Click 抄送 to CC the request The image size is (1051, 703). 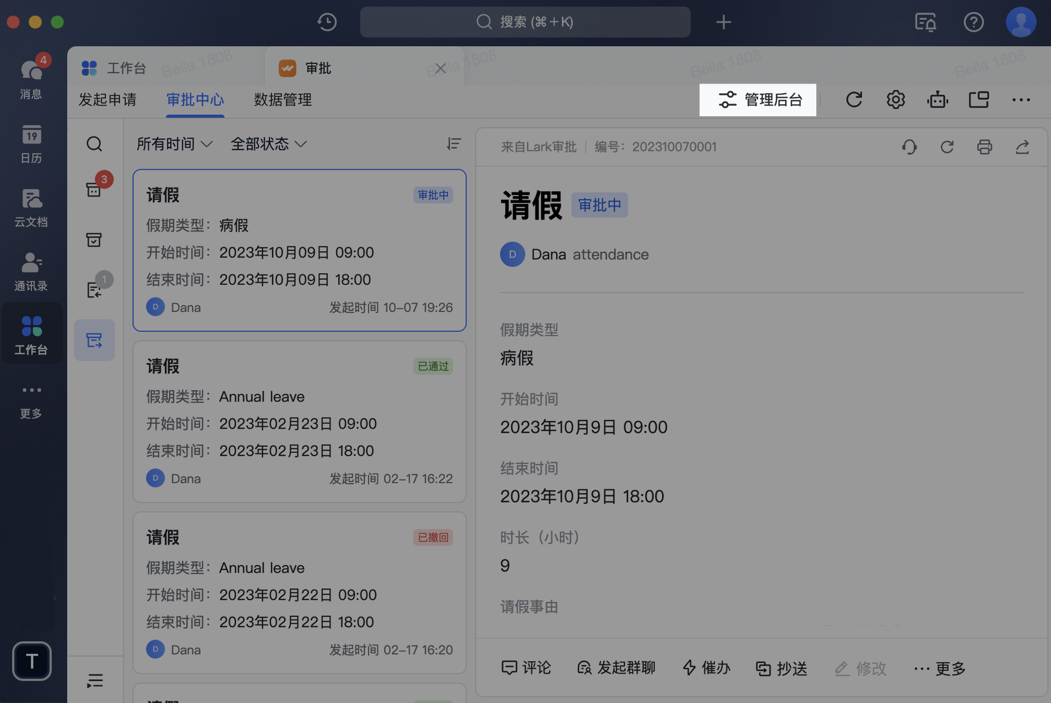tap(781, 668)
